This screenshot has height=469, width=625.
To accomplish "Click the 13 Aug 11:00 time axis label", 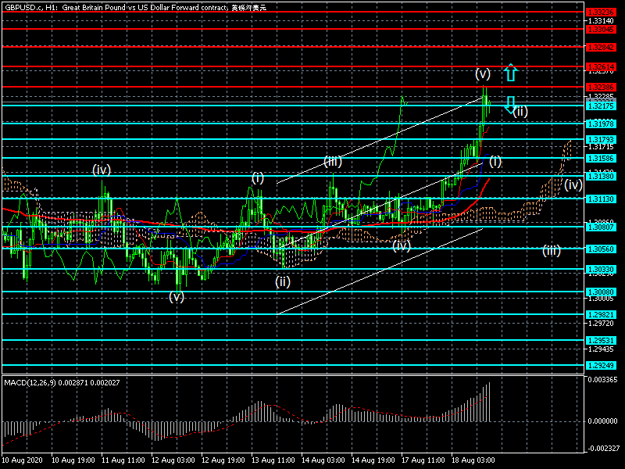I will pos(273,461).
